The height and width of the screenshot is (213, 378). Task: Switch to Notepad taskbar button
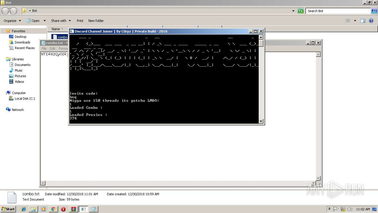[x=93, y=209]
